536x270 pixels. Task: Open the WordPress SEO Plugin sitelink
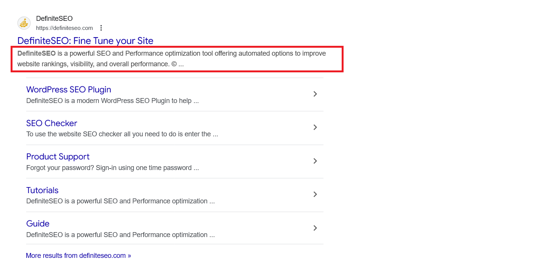[69, 89]
